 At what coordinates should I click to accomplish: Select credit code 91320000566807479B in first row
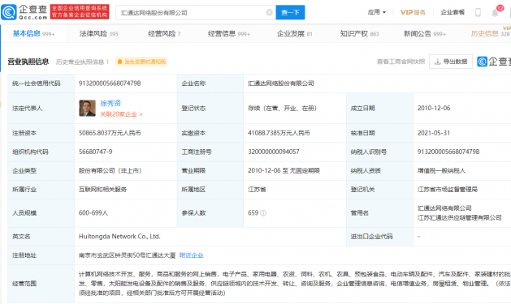click(x=110, y=83)
